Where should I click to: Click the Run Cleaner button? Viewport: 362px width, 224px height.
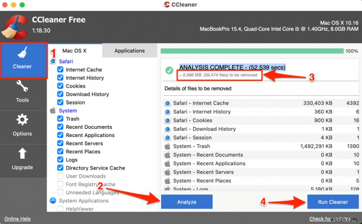tap(333, 202)
